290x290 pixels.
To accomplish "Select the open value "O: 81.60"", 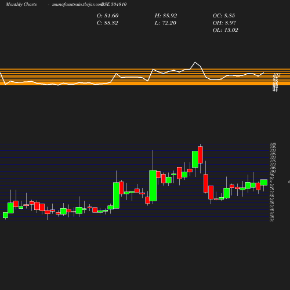I will 108,16.
